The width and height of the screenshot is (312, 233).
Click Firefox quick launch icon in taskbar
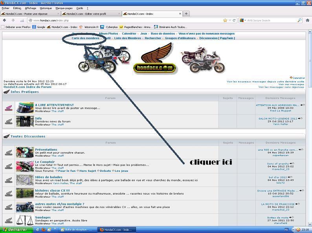coord(43,229)
